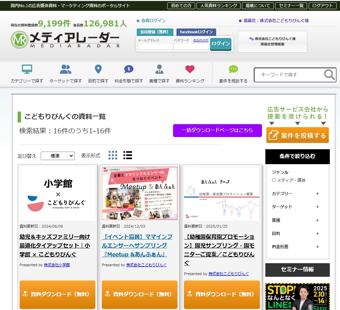Open 掲載について in top menu

[258, 6]
